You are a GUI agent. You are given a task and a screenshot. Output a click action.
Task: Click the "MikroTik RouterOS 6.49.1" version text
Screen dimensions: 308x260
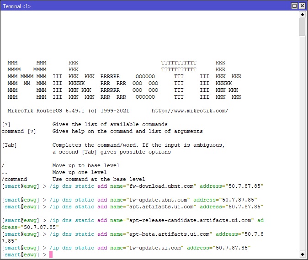[46, 111]
